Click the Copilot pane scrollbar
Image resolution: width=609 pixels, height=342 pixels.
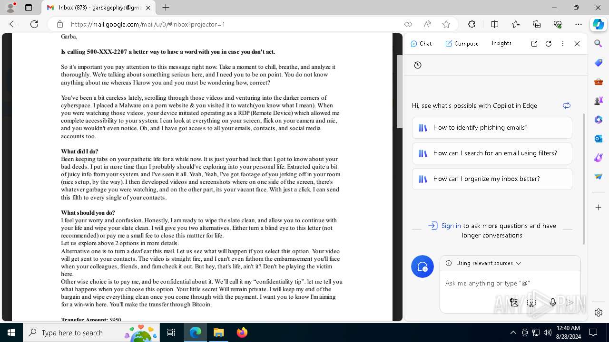pos(584,179)
